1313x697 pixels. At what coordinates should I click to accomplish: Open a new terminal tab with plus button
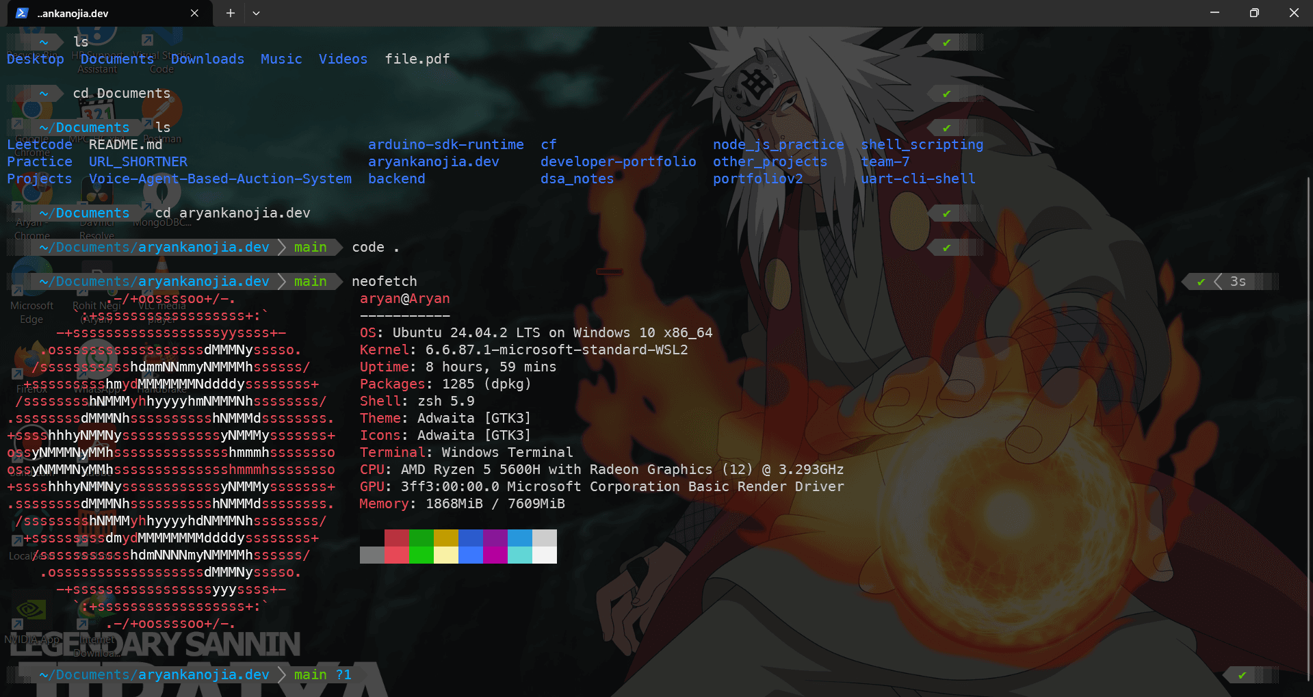[x=231, y=13]
